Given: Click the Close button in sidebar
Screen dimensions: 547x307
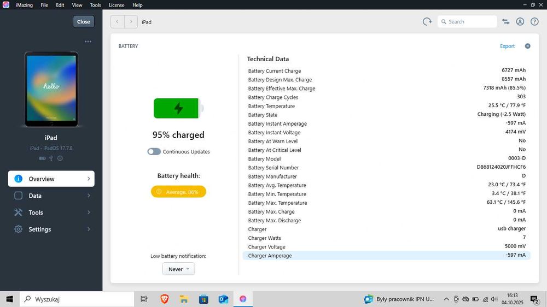Looking at the screenshot, I should 83,22.
